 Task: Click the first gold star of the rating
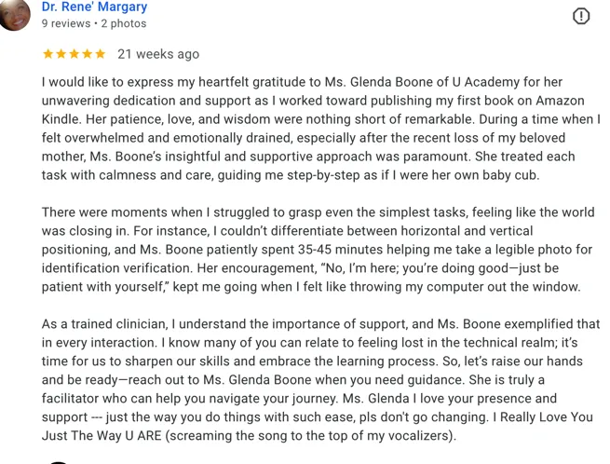click(47, 54)
